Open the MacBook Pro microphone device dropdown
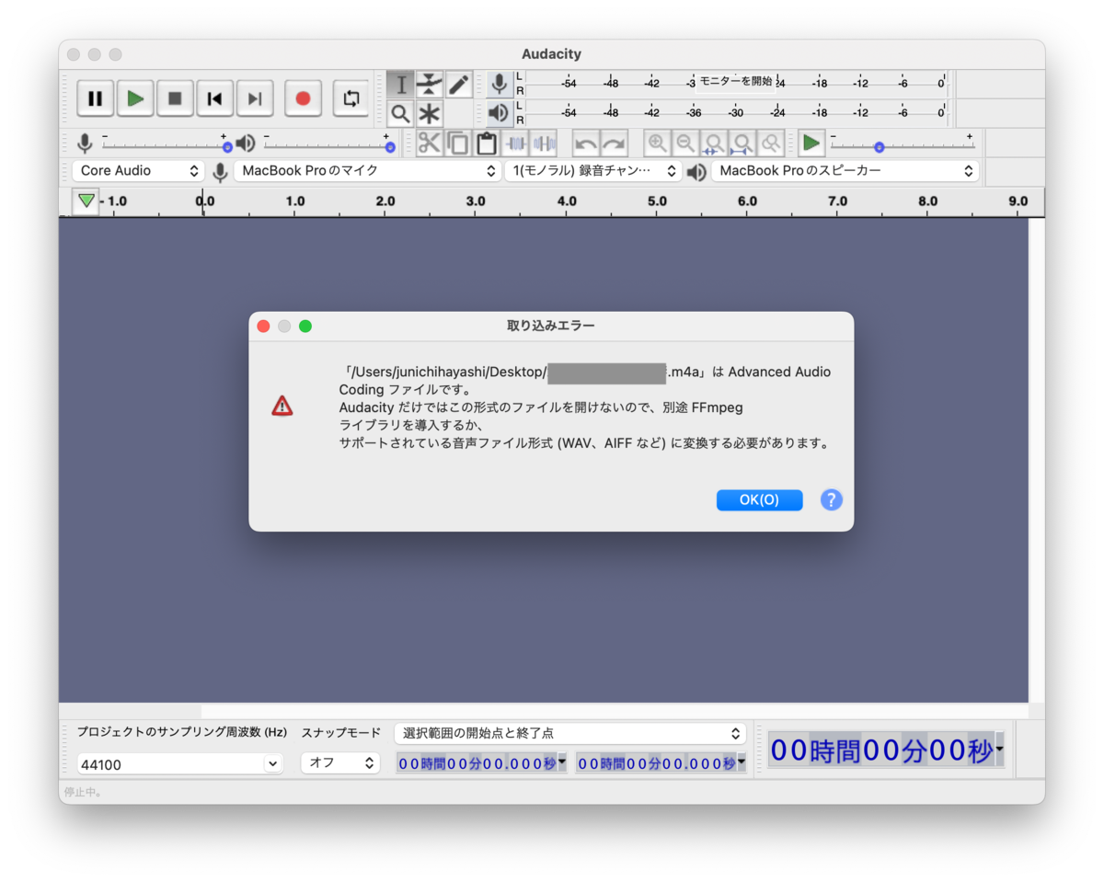The width and height of the screenshot is (1104, 882). coord(368,171)
